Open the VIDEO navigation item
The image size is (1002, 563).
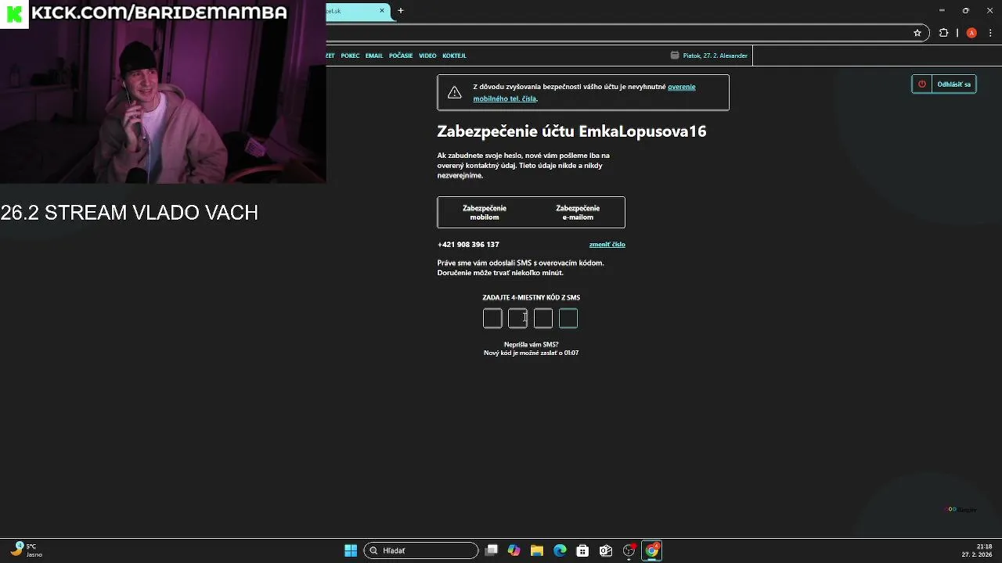(427, 56)
